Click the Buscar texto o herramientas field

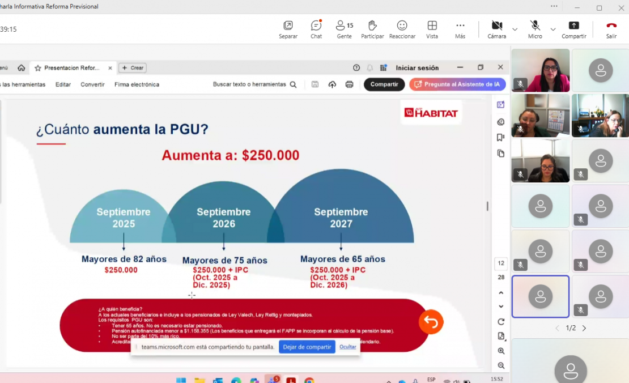pos(254,84)
